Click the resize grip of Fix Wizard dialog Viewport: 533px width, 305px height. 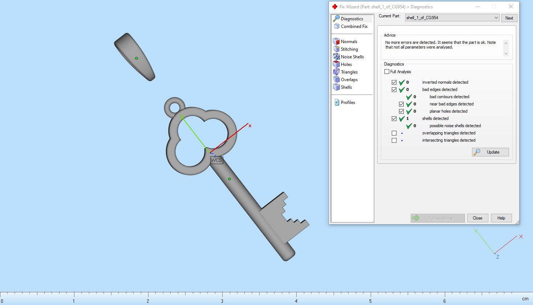click(517, 222)
